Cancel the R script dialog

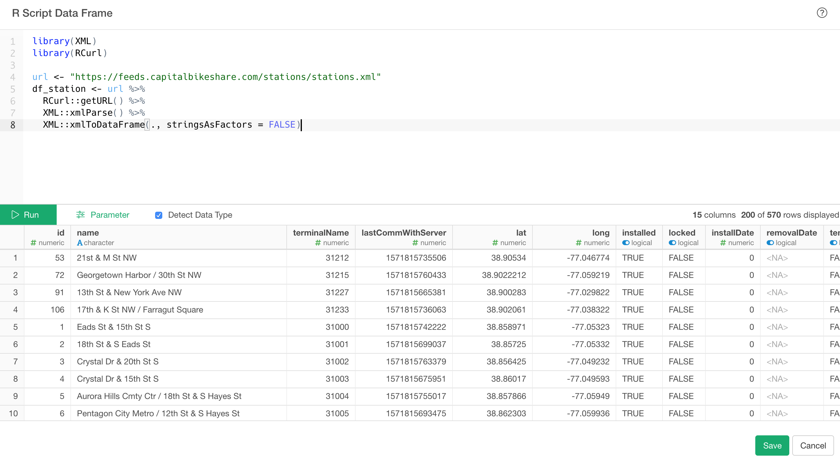tap(813, 445)
